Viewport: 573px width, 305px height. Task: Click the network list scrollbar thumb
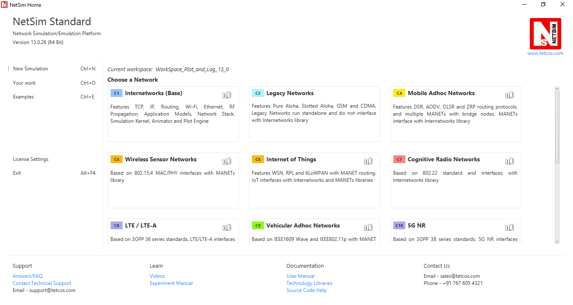[557, 127]
